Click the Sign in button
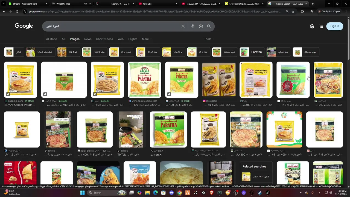350x197 pixels. point(335,26)
